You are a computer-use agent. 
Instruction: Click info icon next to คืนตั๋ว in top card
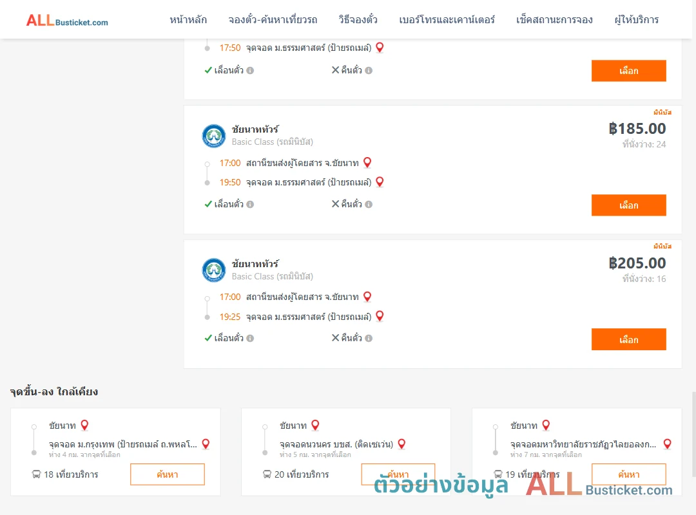click(x=369, y=71)
